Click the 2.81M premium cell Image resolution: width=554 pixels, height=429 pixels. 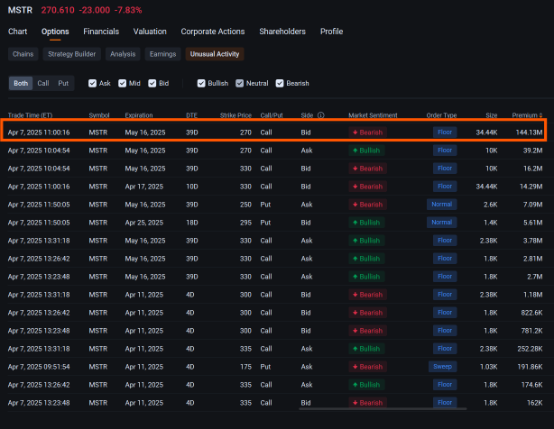532,259
